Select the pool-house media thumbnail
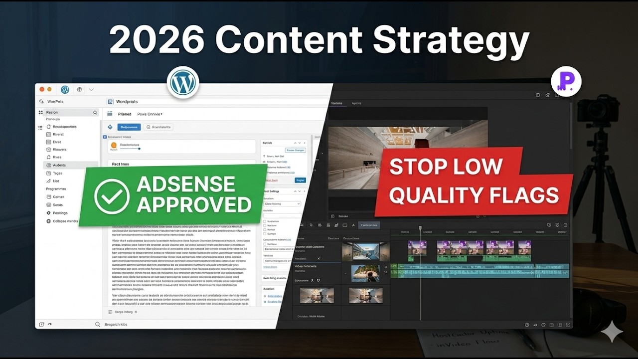This screenshot has height=359, width=638. (x=366, y=252)
